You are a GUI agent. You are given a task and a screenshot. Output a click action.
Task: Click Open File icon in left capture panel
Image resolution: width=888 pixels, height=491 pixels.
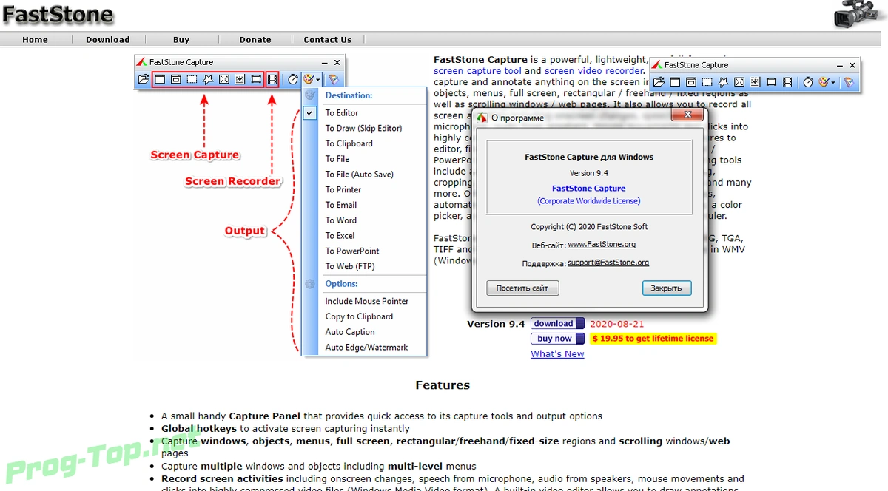click(x=144, y=79)
